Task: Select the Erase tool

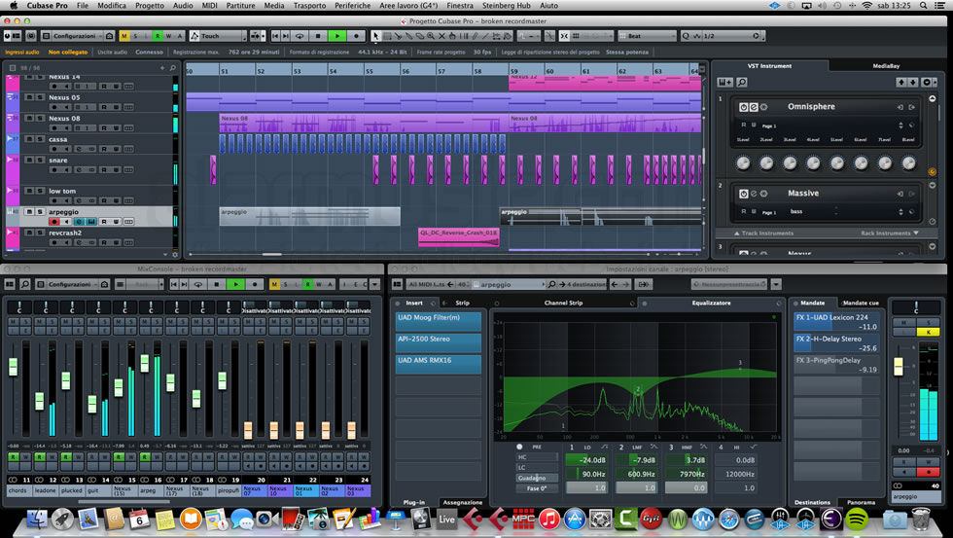Action: click(419, 36)
